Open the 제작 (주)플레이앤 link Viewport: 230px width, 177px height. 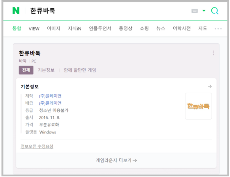50,96
